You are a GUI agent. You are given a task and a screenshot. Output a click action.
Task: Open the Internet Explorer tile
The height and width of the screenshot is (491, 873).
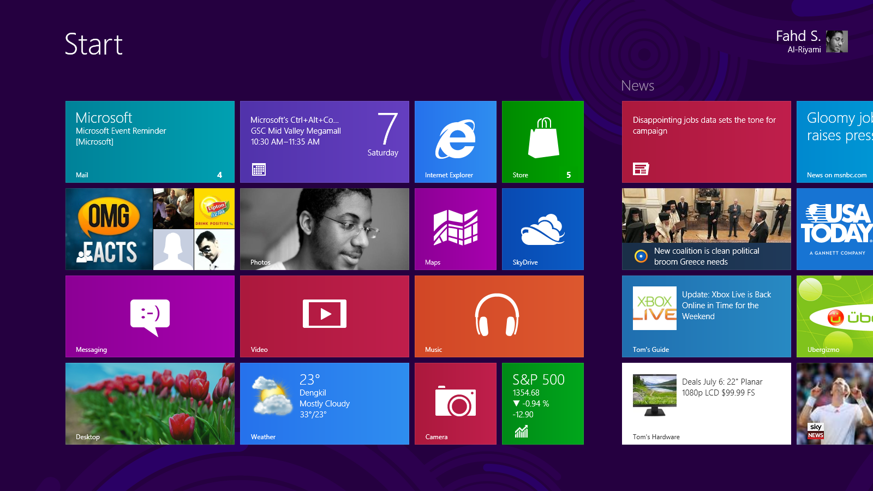click(x=455, y=141)
